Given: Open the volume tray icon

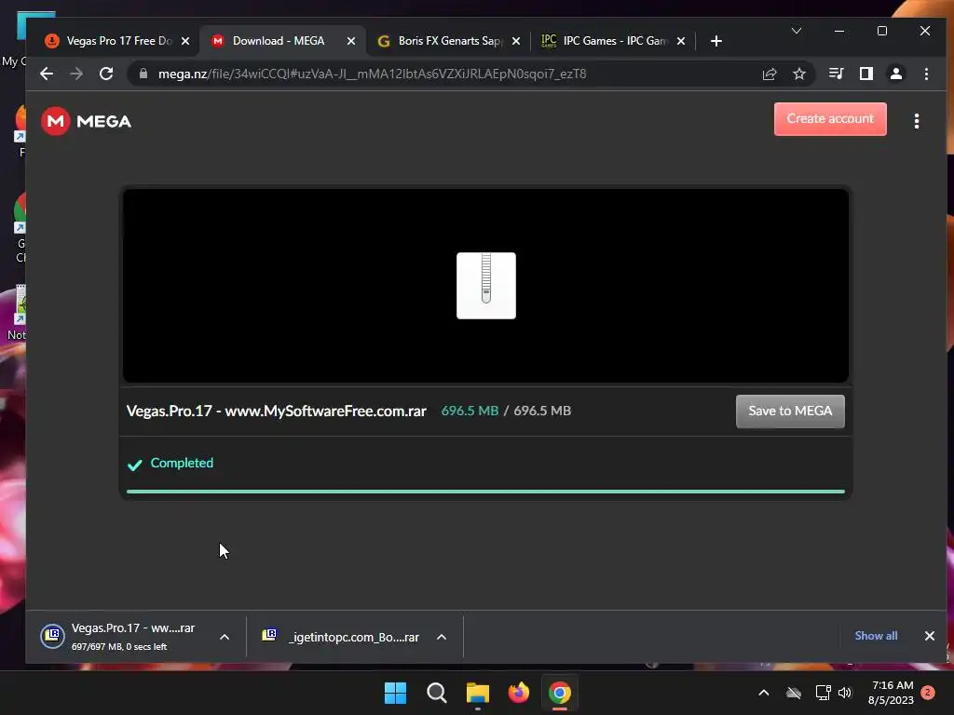Looking at the screenshot, I should [845, 693].
